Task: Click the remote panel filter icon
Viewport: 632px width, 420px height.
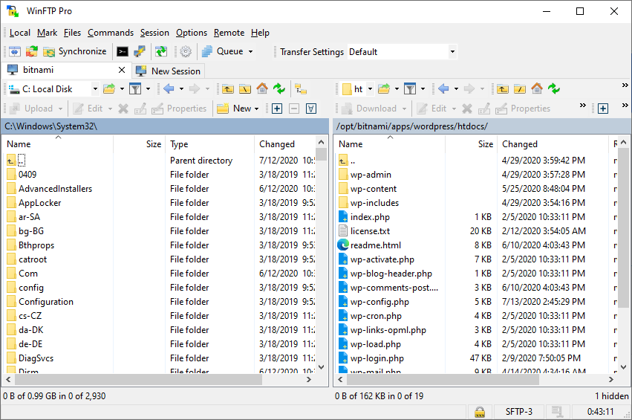Action: [x=410, y=88]
